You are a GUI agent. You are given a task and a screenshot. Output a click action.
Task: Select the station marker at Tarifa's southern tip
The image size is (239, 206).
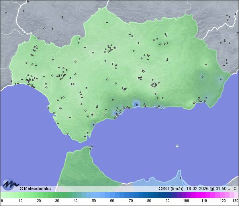[x=84, y=137]
